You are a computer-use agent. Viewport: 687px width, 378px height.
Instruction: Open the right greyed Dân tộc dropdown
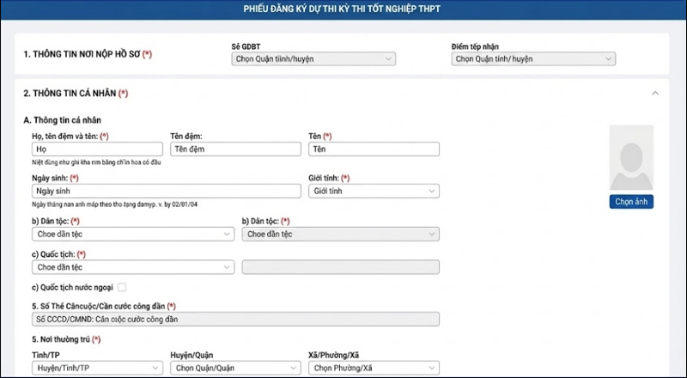point(340,235)
